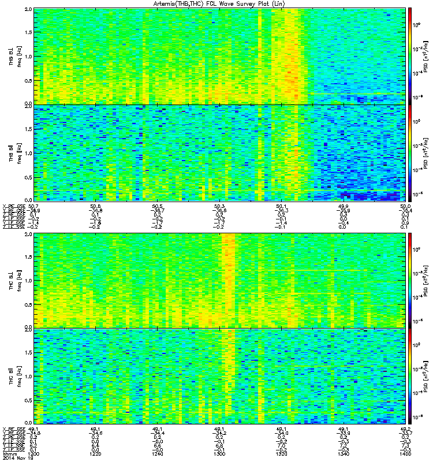Click the '1.5' frequency tick of THC B∥ panel

pos(28,353)
